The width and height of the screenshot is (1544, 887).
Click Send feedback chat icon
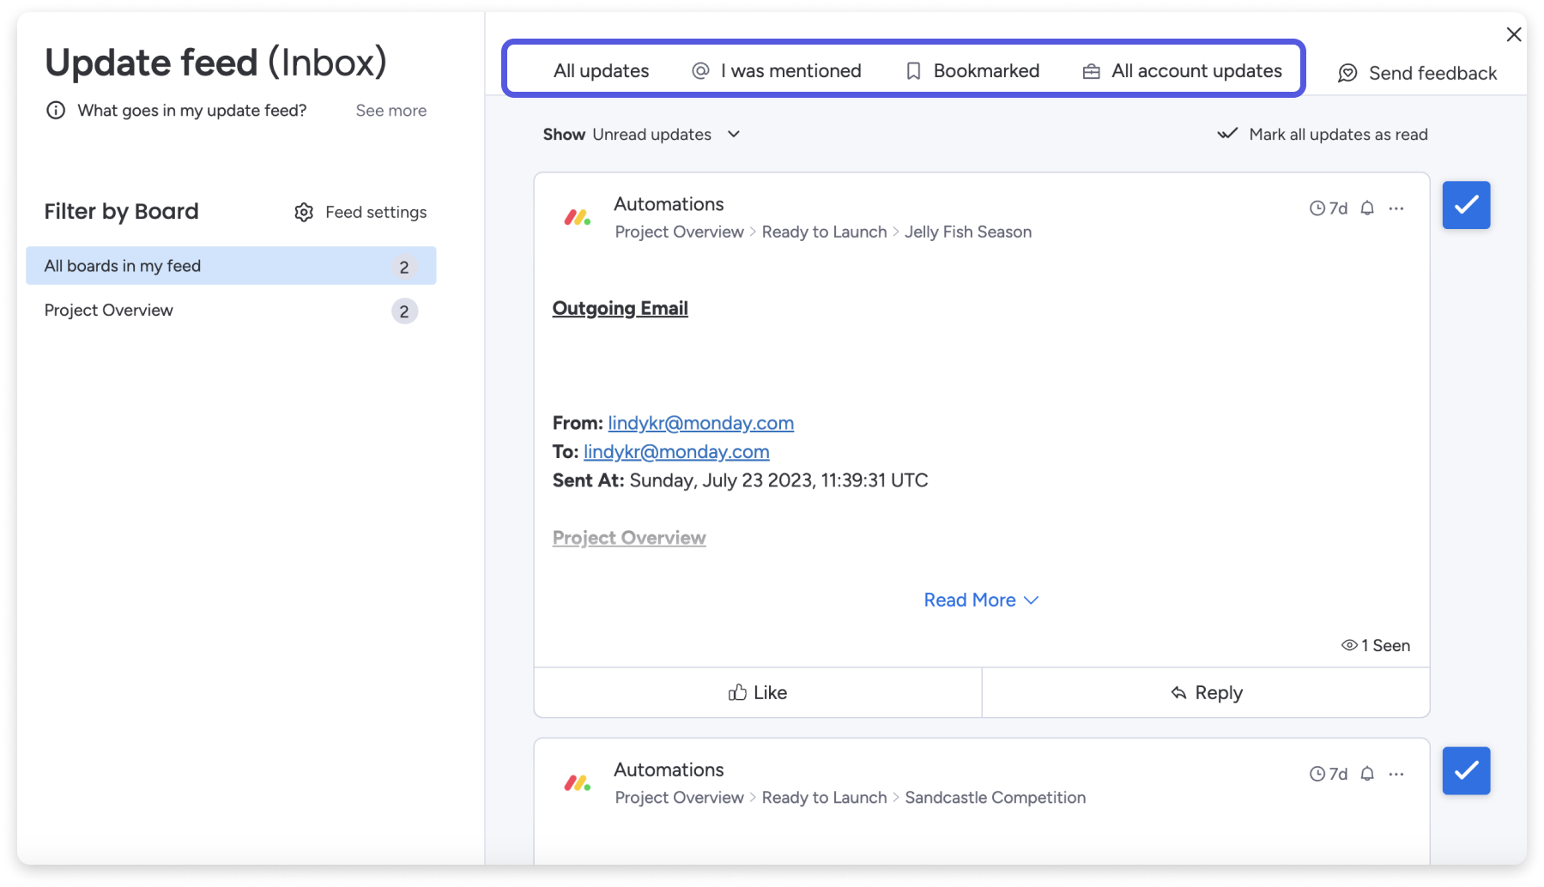pos(1347,74)
